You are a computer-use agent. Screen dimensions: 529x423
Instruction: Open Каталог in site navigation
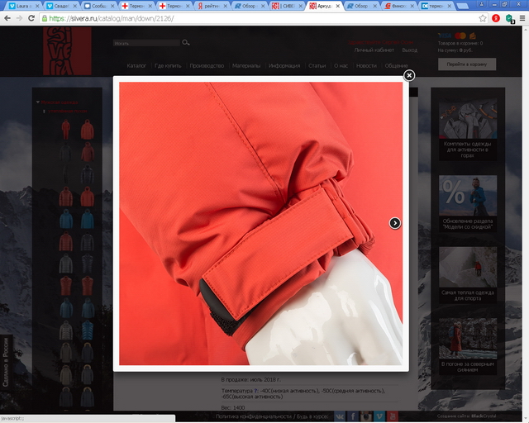136,66
